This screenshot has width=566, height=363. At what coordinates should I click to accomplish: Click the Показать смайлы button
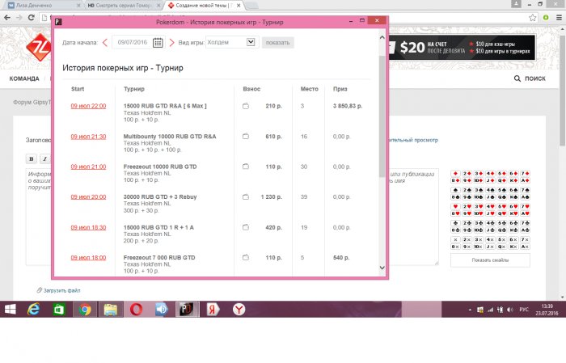[x=490, y=260]
